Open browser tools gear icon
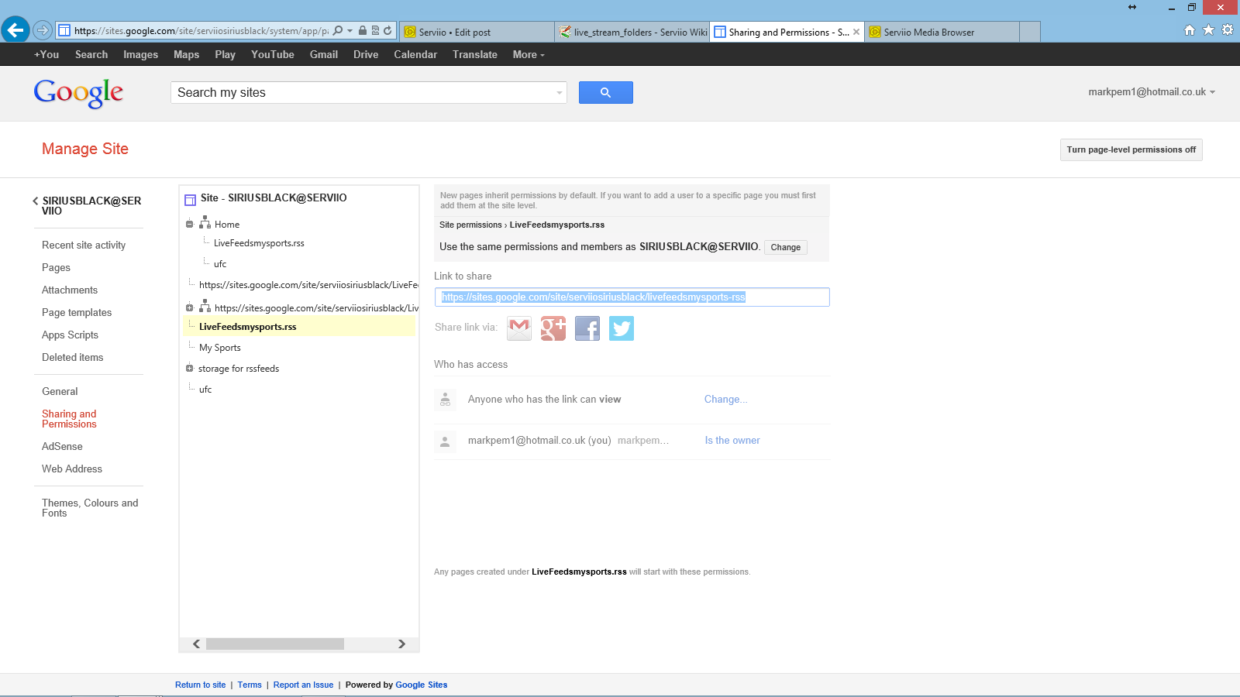 pyautogui.click(x=1228, y=30)
